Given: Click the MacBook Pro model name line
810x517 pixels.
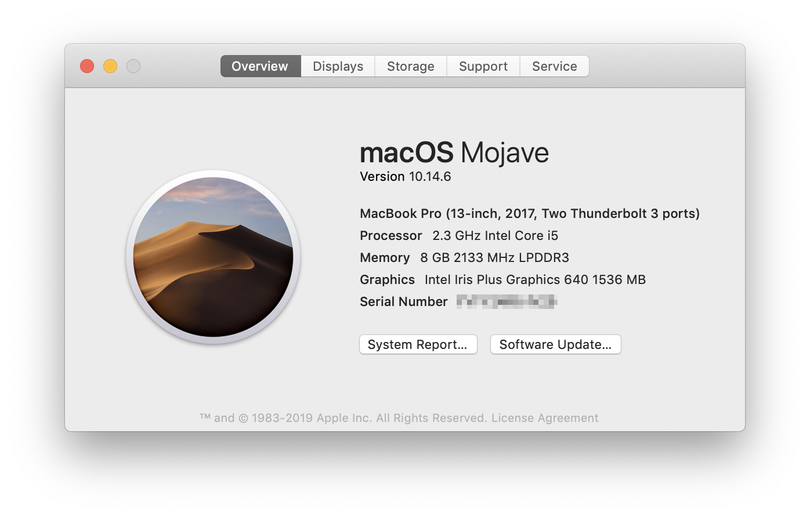Looking at the screenshot, I should click(x=529, y=213).
